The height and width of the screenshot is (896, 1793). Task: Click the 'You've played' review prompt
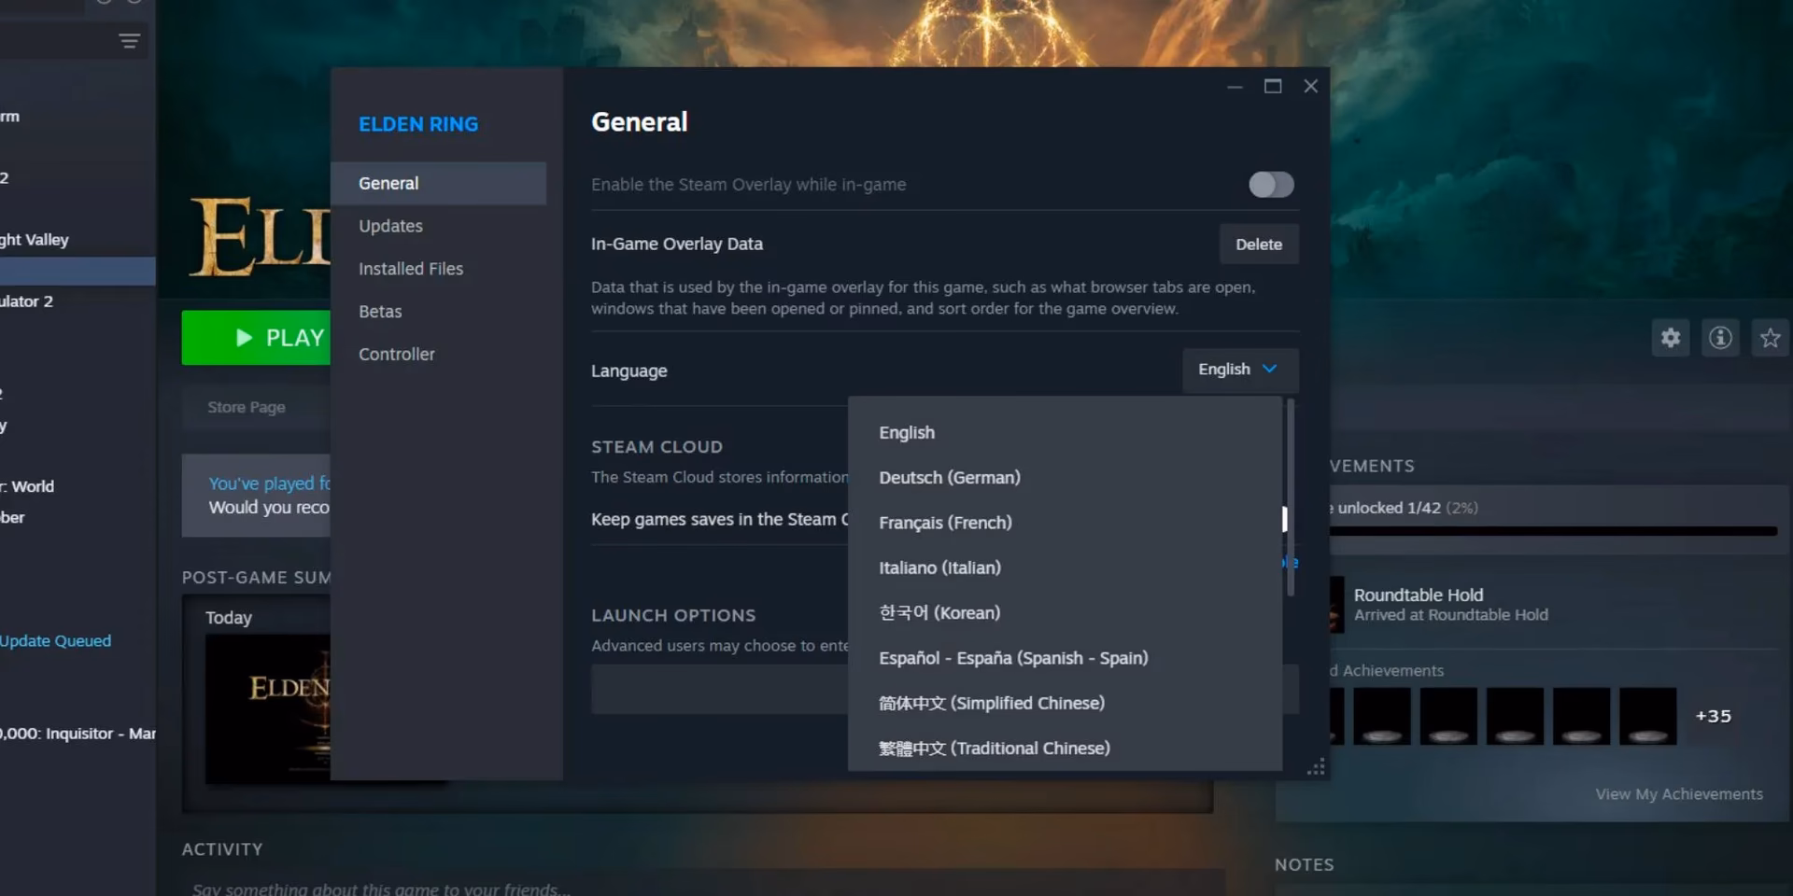(256, 496)
